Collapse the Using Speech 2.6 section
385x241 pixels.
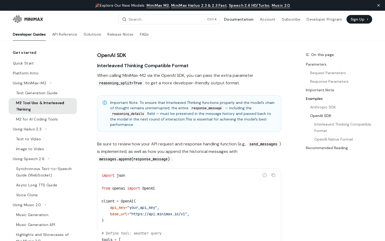49,159
